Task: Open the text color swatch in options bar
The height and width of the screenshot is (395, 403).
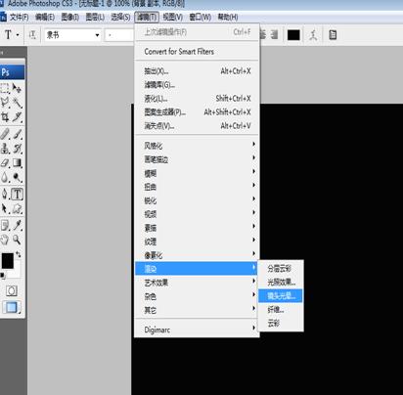Action: tap(293, 35)
